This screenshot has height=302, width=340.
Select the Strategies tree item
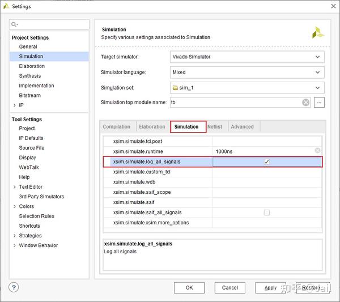pyautogui.click(x=30, y=236)
